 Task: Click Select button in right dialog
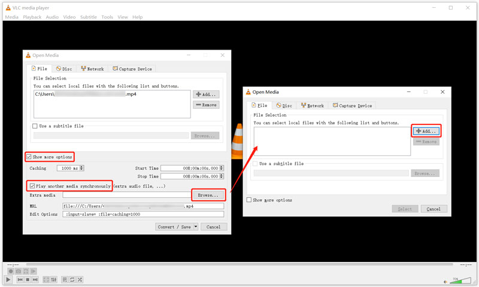pos(405,209)
